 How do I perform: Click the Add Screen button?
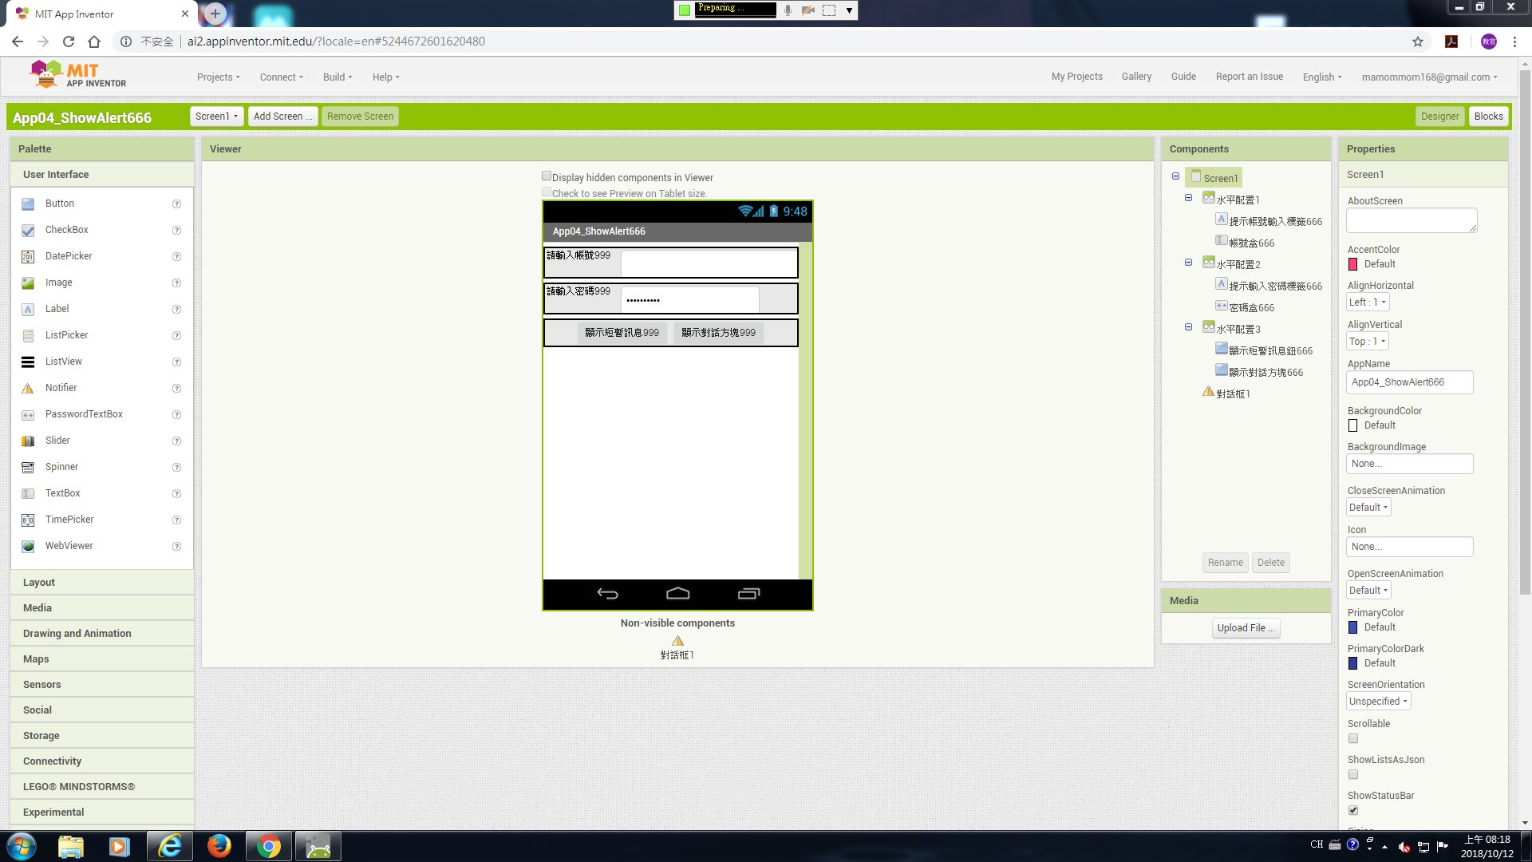pos(282,117)
